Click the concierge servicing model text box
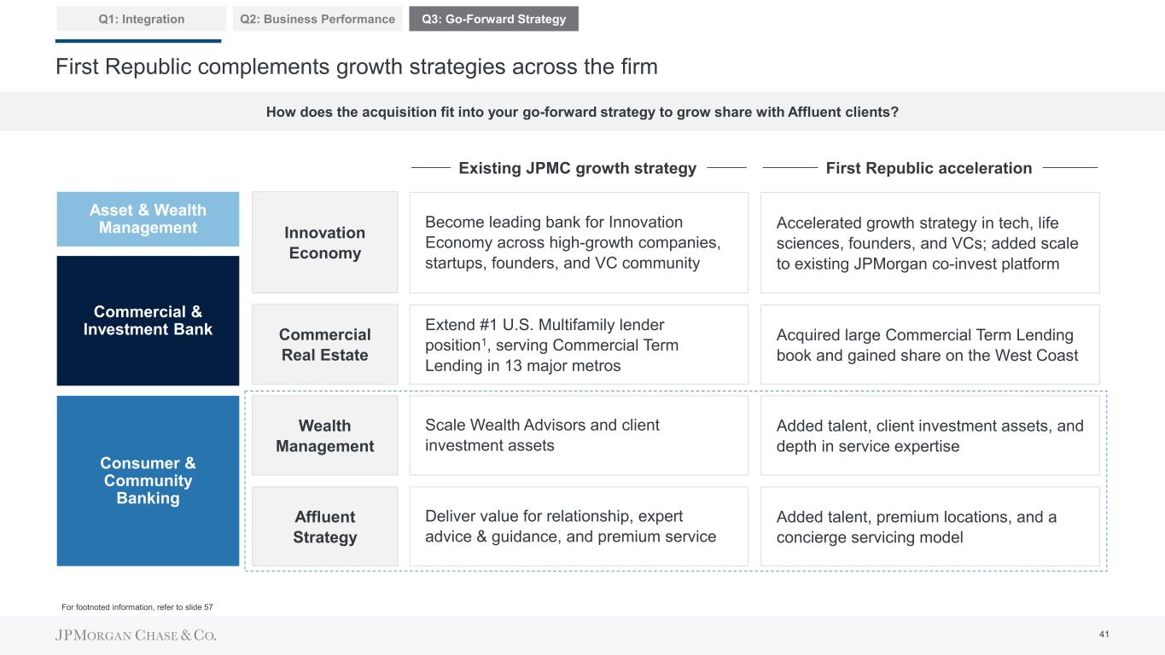The image size is (1165, 655). pyautogui.click(x=929, y=527)
